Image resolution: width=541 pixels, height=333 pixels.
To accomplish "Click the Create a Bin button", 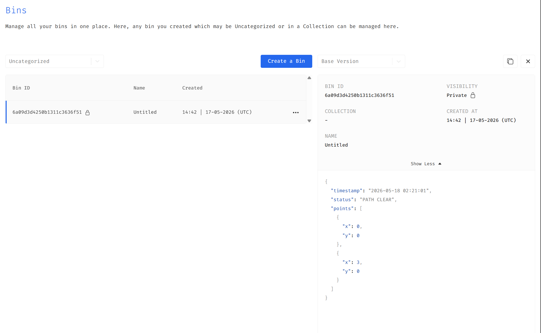I will 286,61.
